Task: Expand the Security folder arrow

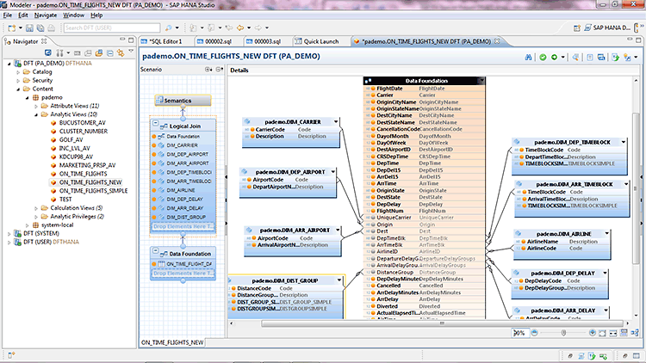Action: point(18,81)
